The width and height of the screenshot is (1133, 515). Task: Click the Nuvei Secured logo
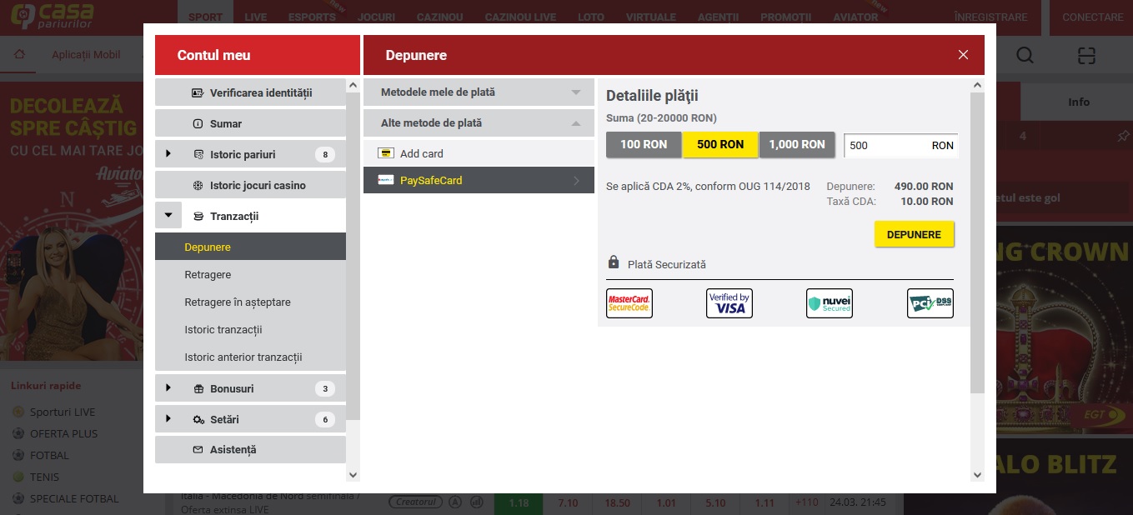(x=830, y=303)
